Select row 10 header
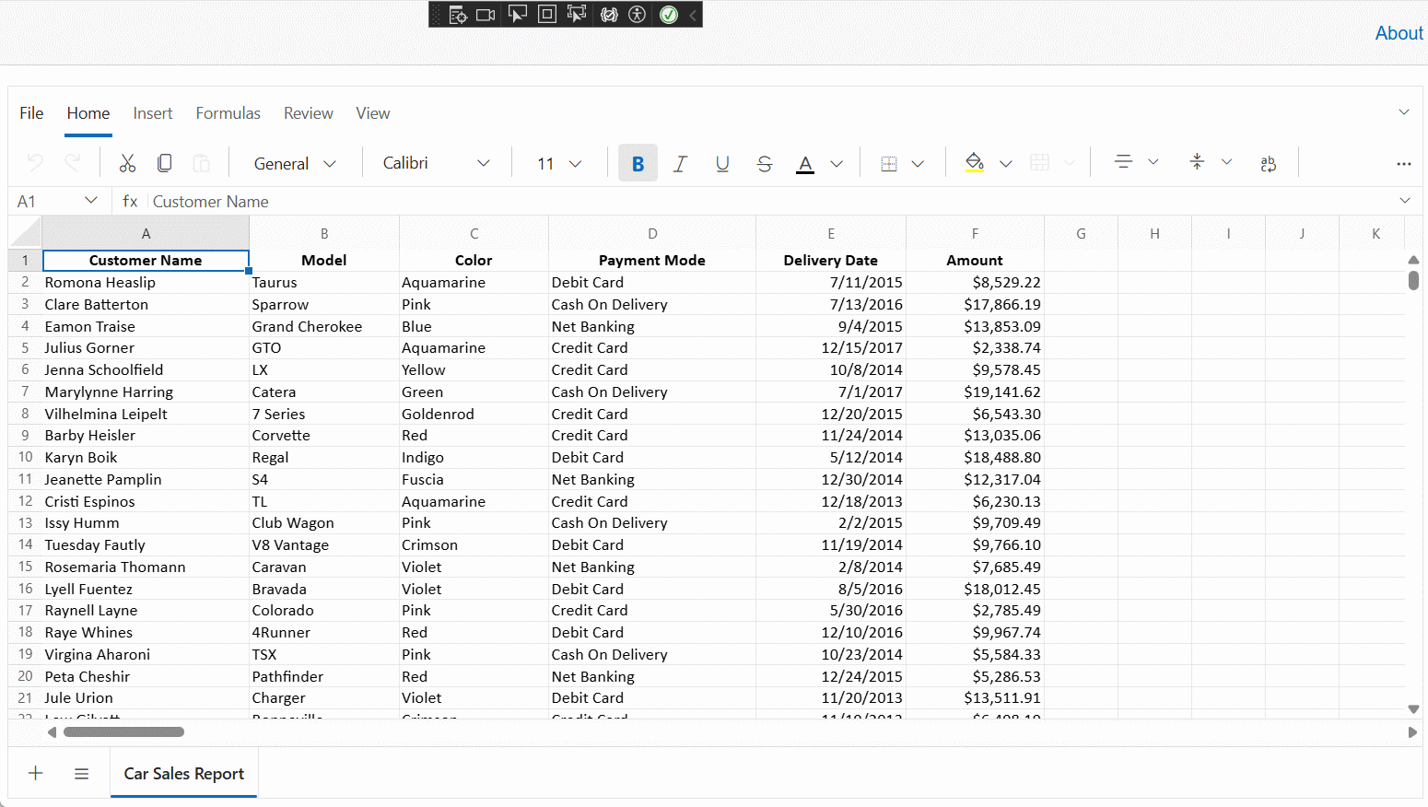Image resolution: width=1428 pixels, height=807 pixels. point(25,457)
